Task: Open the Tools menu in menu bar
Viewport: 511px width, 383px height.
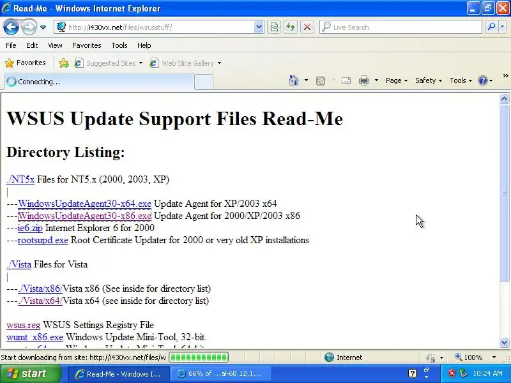Action: pyautogui.click(x=119, y=45)
